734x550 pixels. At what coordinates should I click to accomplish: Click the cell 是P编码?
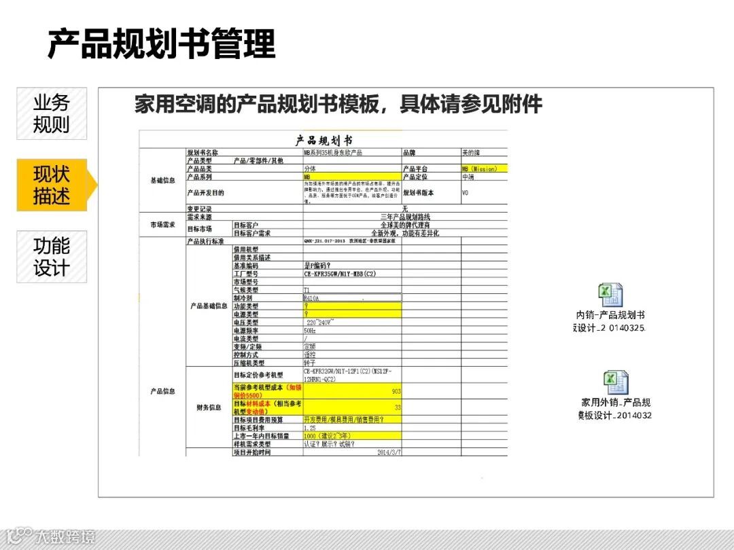point(352,265)
